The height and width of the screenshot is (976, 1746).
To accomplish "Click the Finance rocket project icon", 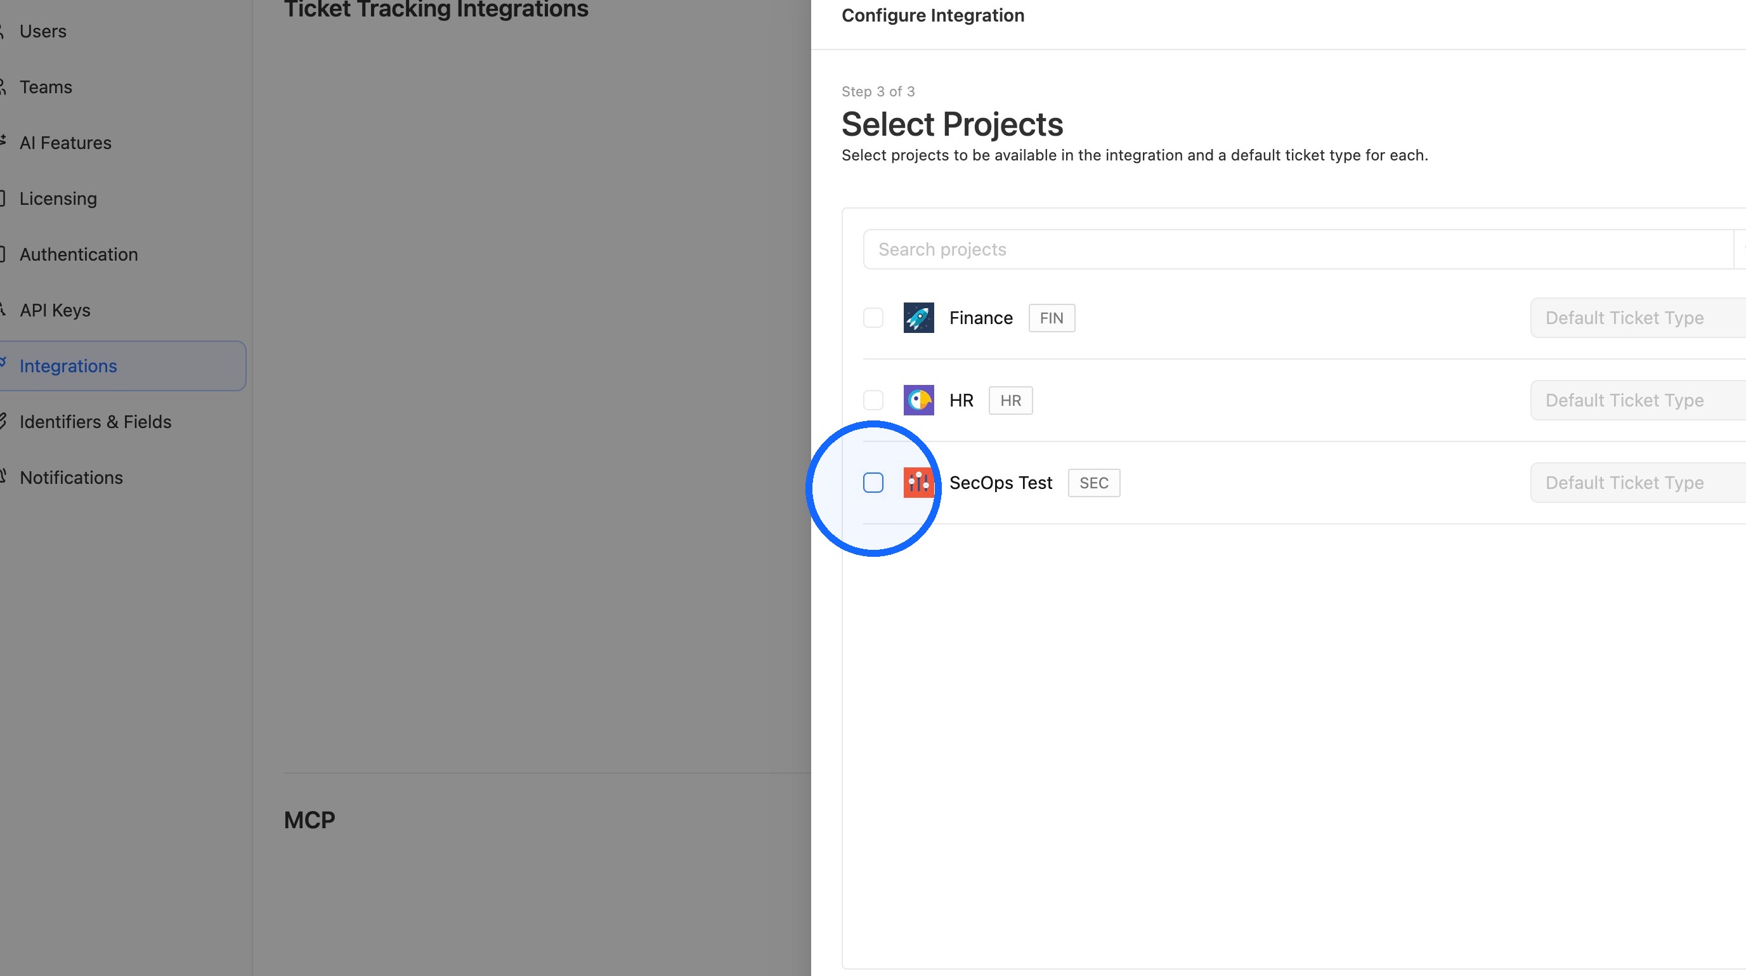I will (918, 318).
